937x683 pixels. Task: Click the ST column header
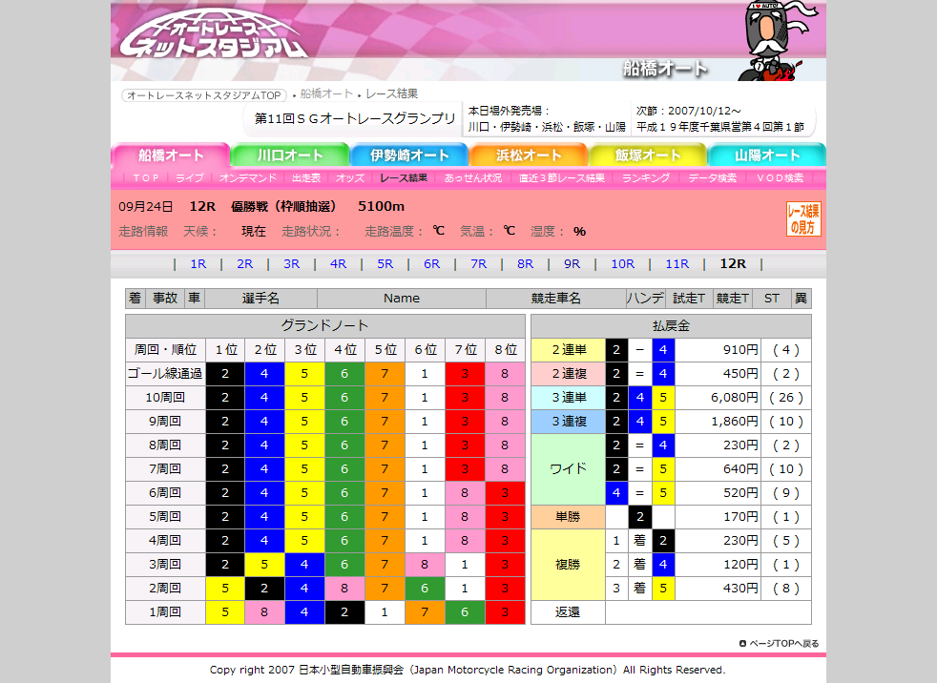[x=772, y=299]
